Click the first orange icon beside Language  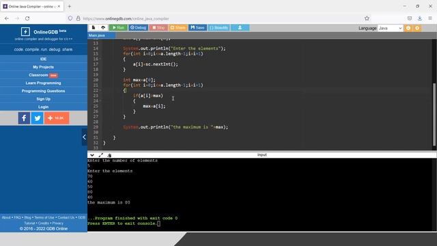(408, 28)
